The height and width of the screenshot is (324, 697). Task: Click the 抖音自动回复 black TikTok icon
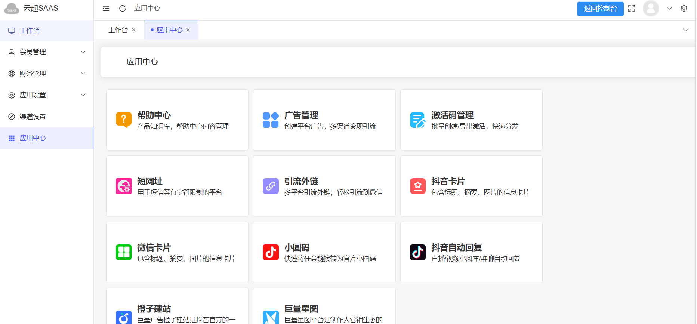(418, 252)
